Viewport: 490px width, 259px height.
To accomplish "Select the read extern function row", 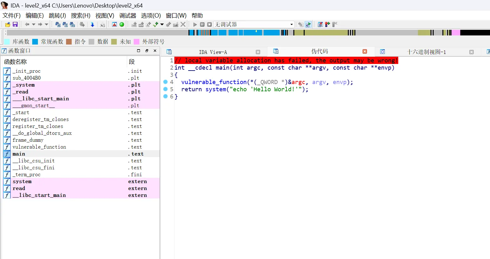I will click(x=81, y=188).
